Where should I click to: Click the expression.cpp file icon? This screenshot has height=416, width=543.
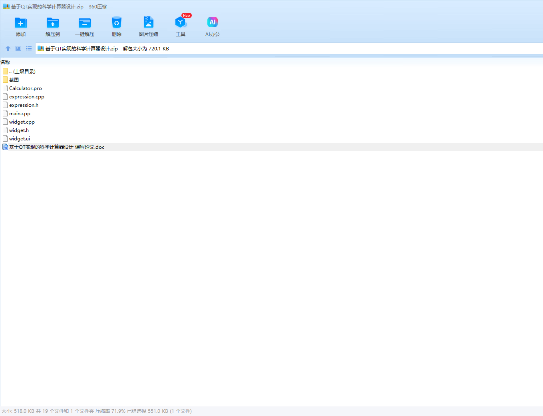5,96
